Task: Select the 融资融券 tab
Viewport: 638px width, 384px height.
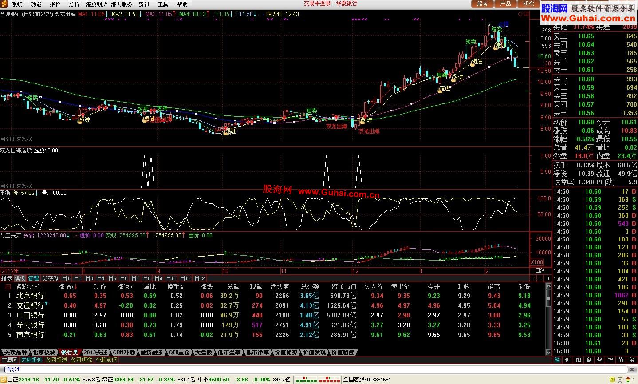Action: (152, 352)
